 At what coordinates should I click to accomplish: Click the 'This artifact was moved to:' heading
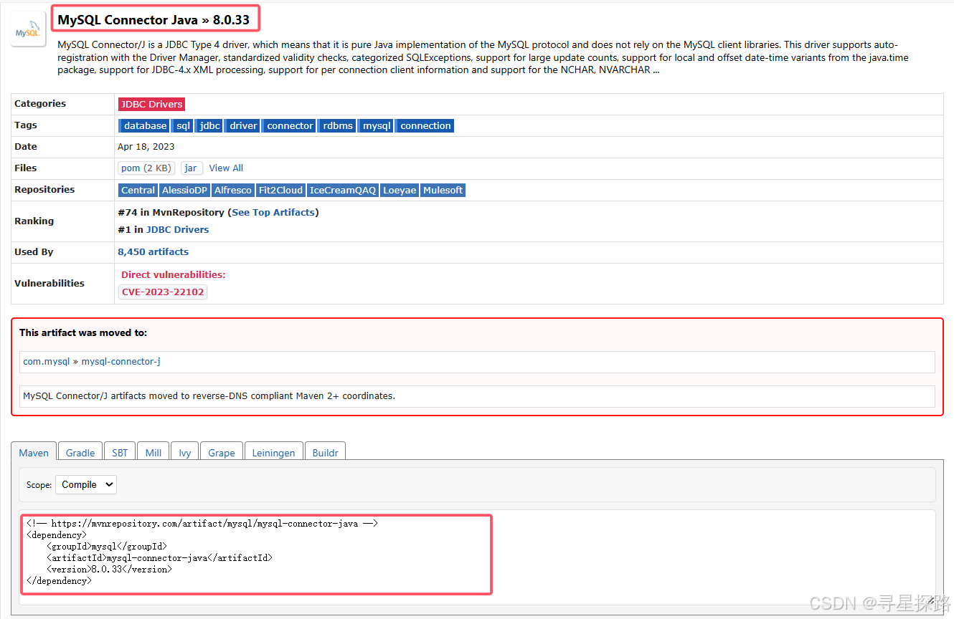tap(83, 333)
